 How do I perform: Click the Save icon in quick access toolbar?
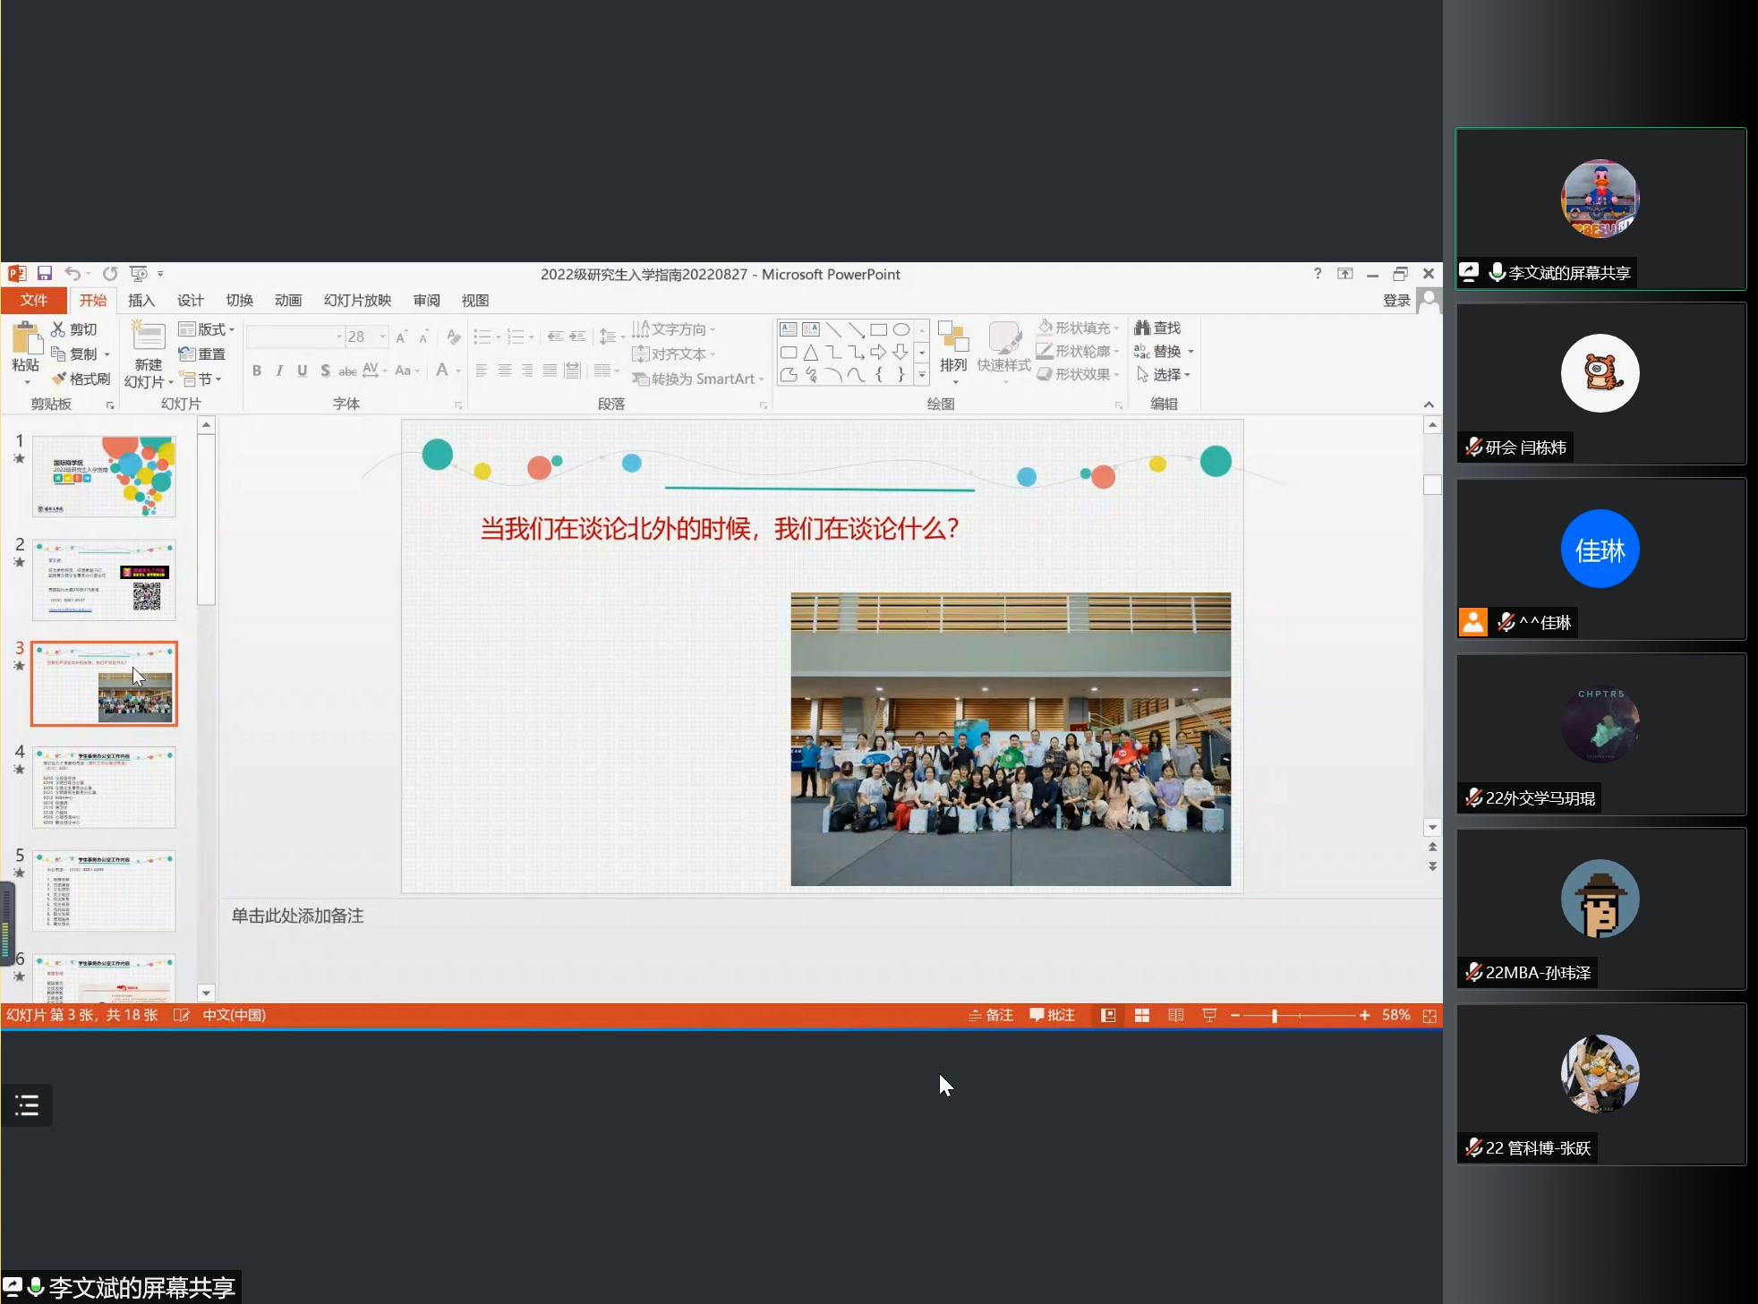coord(44,274)
